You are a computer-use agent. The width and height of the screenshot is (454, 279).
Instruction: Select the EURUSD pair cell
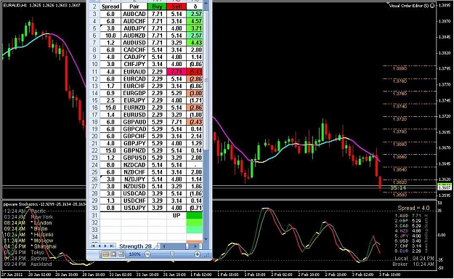[134, 115]
